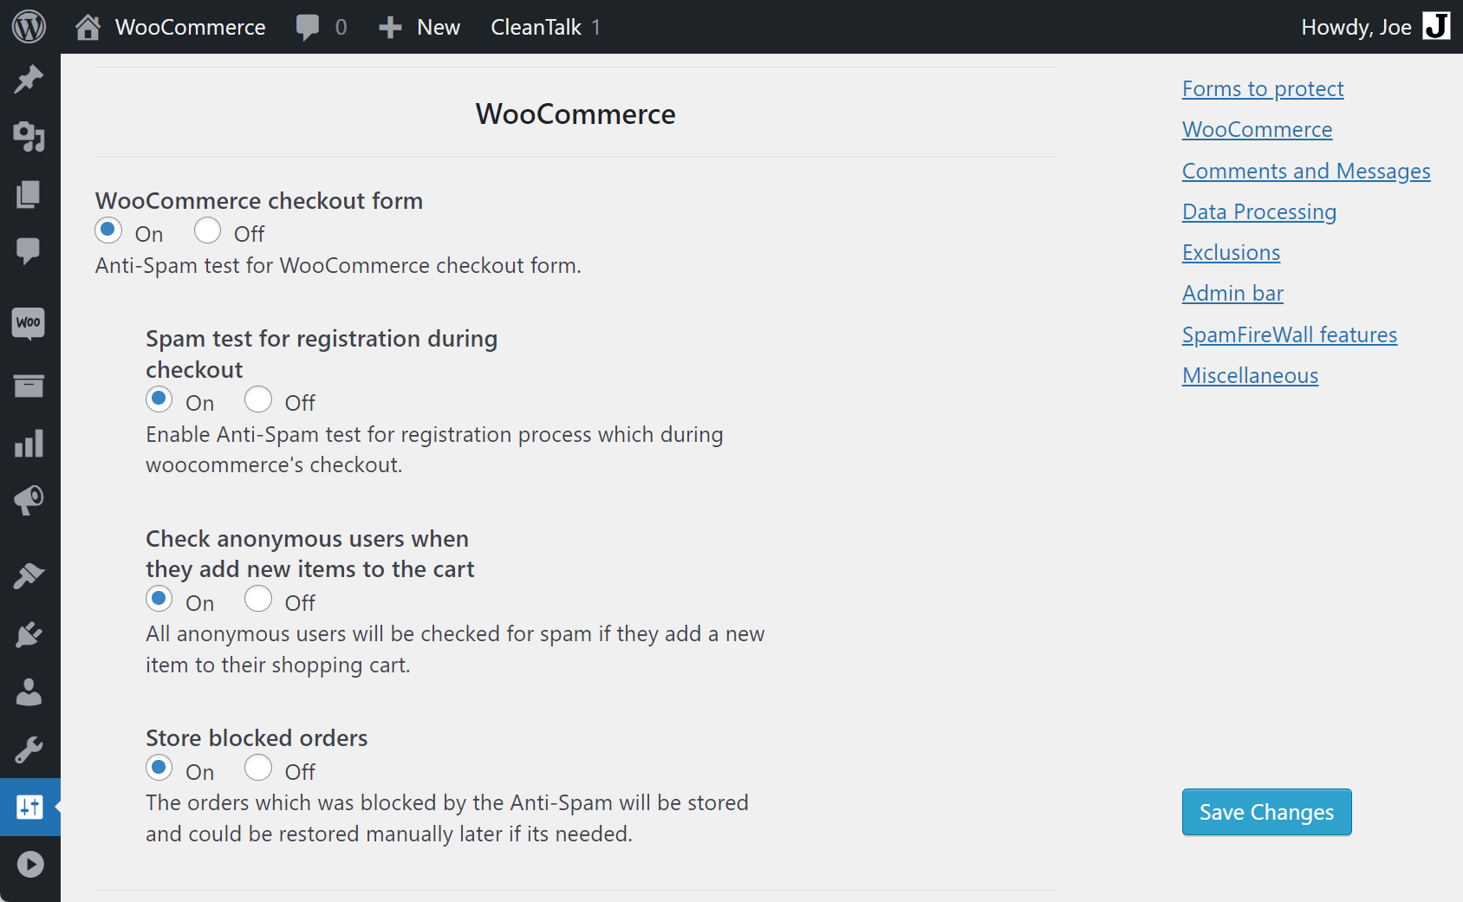Jump to Comments and Messages section
The height and width of the screenshot is (902, 1463).
coord(1306,171)
